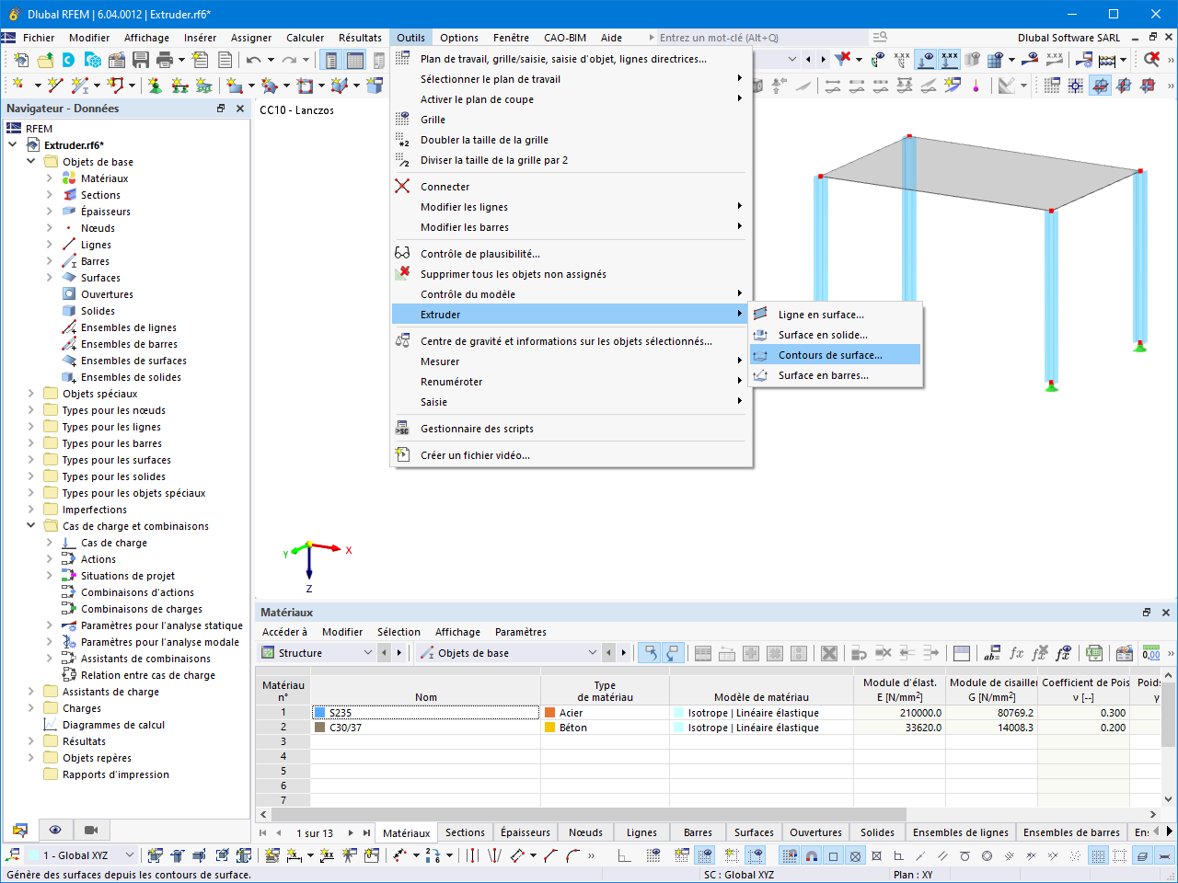Click the Acier material type color swatch

tap(550, 713)
